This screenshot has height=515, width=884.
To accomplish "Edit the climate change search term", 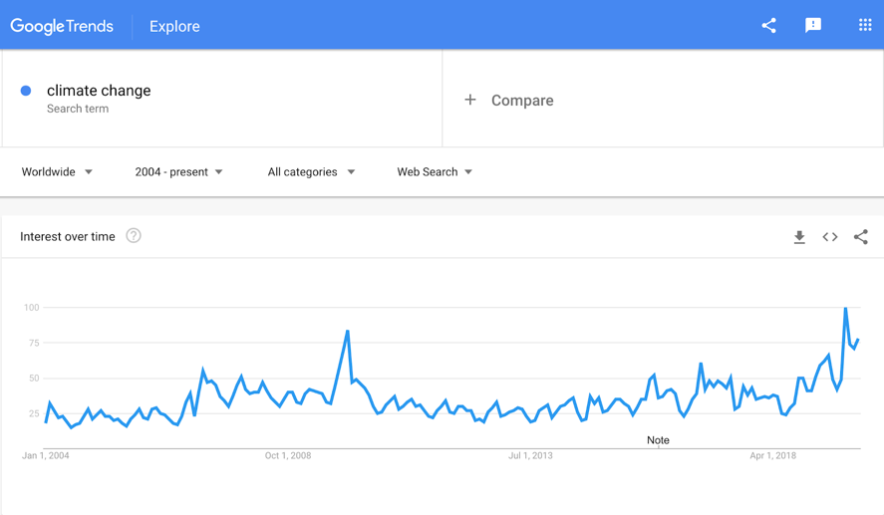I will (x=99, y=91).
